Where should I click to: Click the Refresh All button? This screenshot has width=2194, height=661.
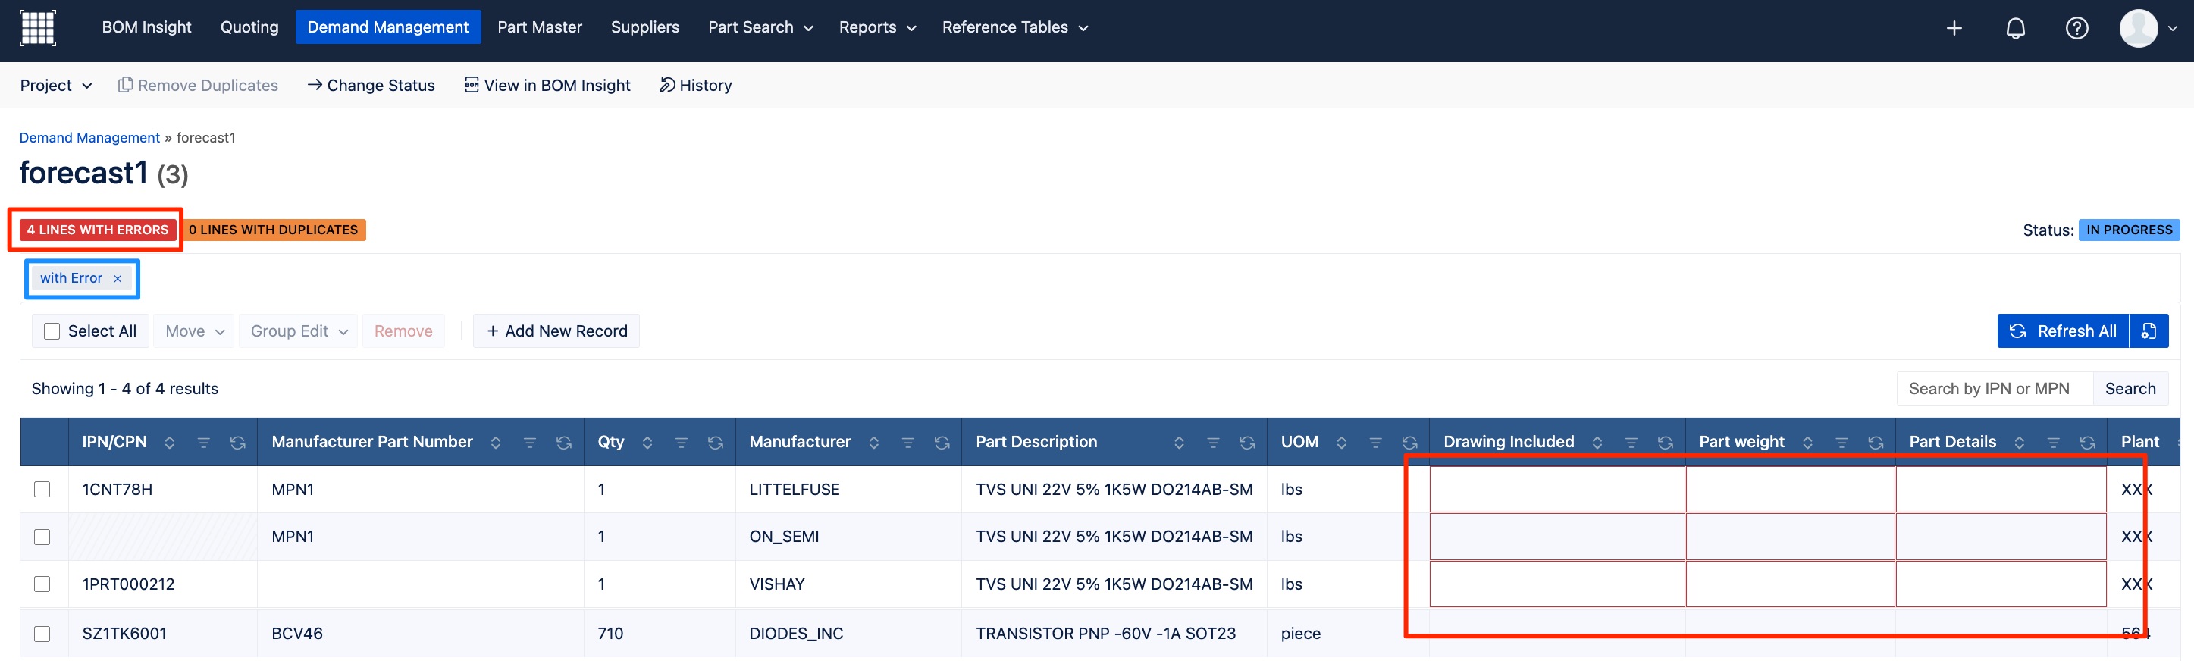coord(2063,331)
